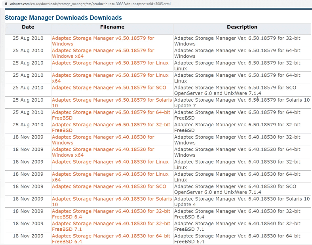Select description 6.40.18540 for 32-bit FreeBSD 7.1
Screen dimensions: 312x245
tap(237, 226)
